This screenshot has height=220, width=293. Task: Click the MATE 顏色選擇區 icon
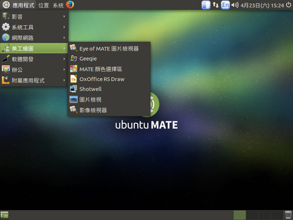[x=73, y=69]
